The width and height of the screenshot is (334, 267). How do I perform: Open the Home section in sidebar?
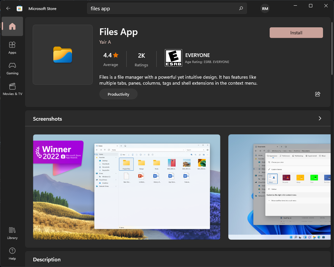[12, 26]
